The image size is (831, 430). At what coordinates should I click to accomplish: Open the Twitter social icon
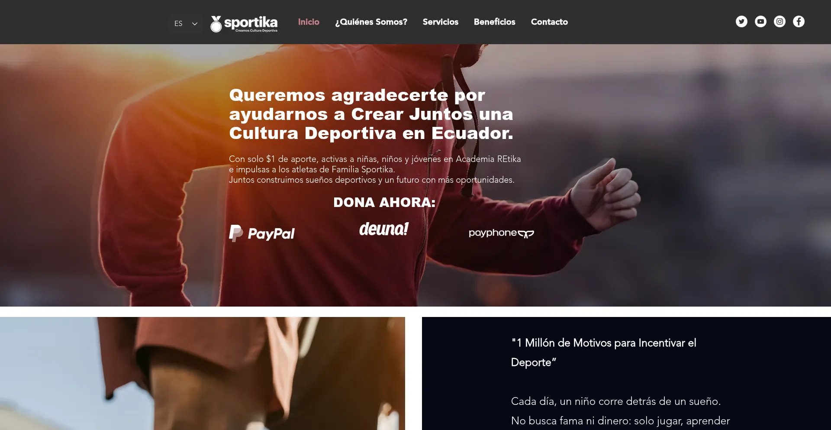pyautogui.click(x=741, y=22)
